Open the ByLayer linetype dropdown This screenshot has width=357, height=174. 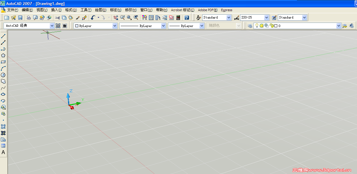pos(164,26)
